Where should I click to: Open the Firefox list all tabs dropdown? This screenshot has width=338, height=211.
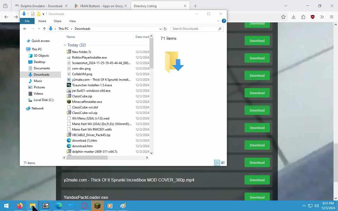point(285,6)
